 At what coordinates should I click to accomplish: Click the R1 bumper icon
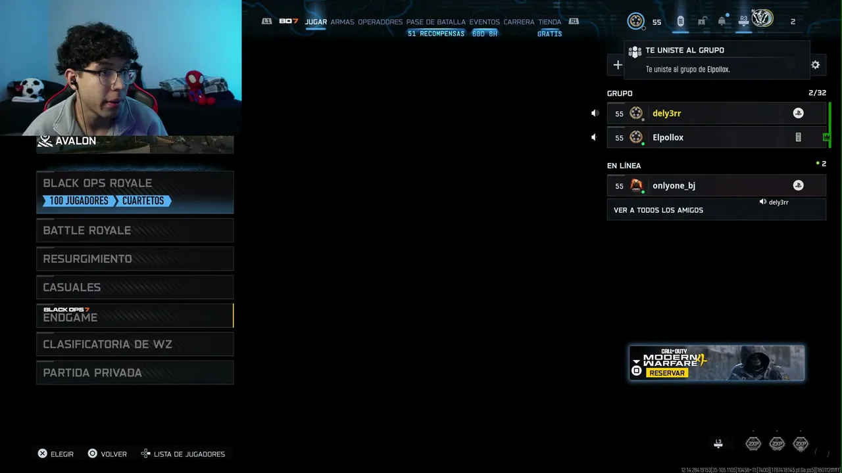(x=574, y=21)
